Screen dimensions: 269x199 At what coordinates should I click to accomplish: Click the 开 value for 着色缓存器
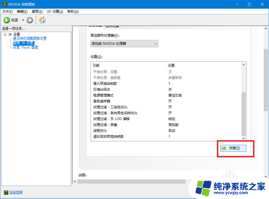click(170, 101)
